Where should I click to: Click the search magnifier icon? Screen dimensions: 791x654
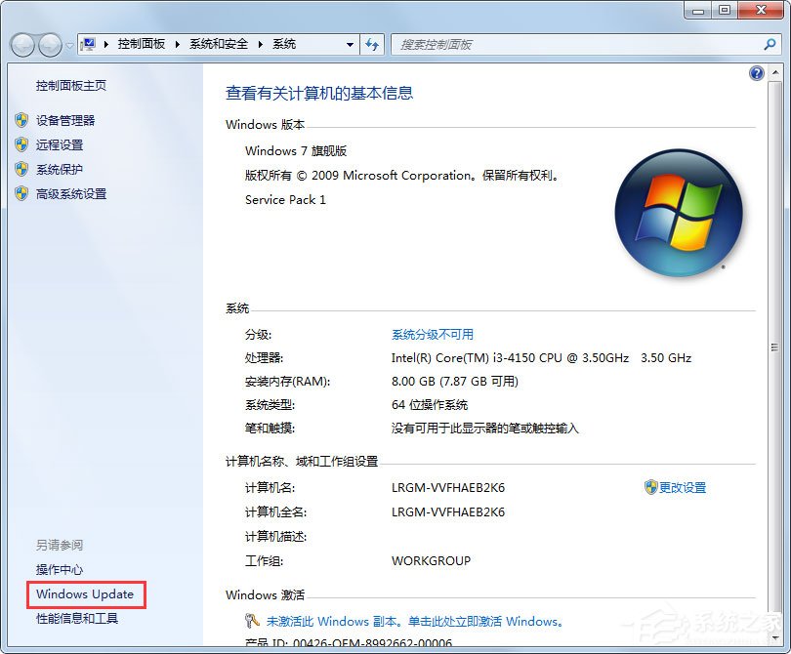pyautogui.click(x=771, y=44)
